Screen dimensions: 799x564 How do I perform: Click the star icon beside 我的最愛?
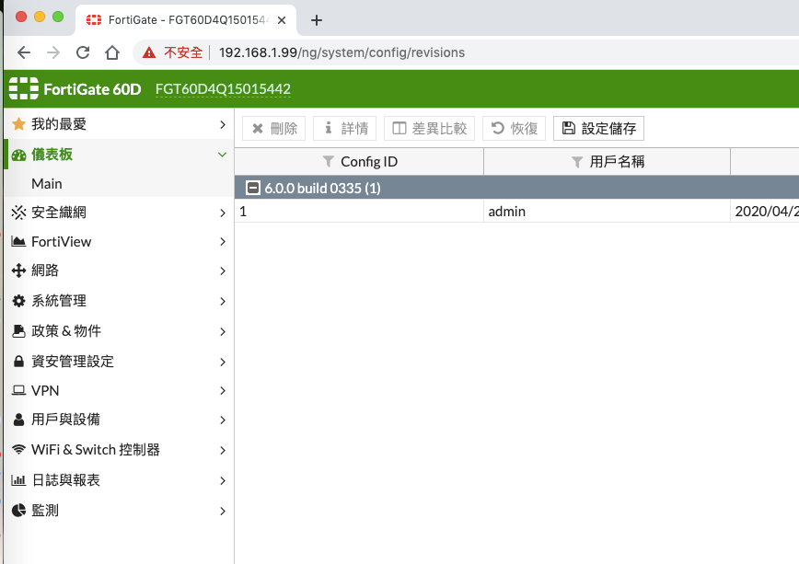pyautogui.click(x=18, y=124)
